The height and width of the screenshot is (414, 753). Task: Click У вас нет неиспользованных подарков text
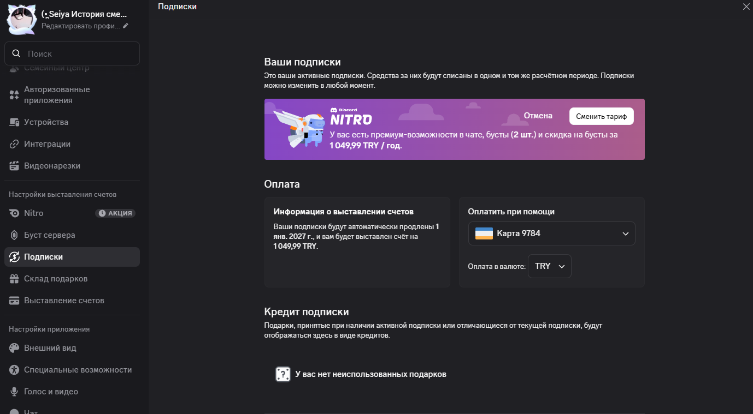pyautogui.click(x=371, y=374)
